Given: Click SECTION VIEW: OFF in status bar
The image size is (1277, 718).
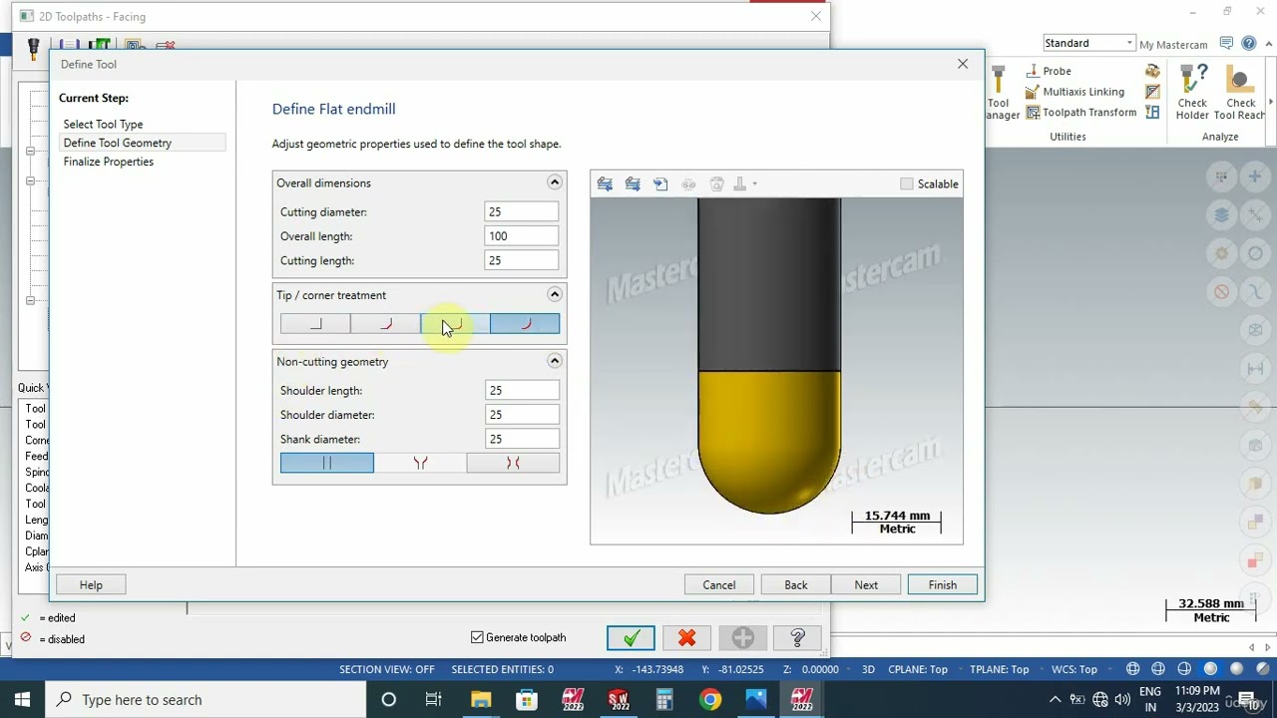Looking at the screenshot, I should tap(387, 669).
